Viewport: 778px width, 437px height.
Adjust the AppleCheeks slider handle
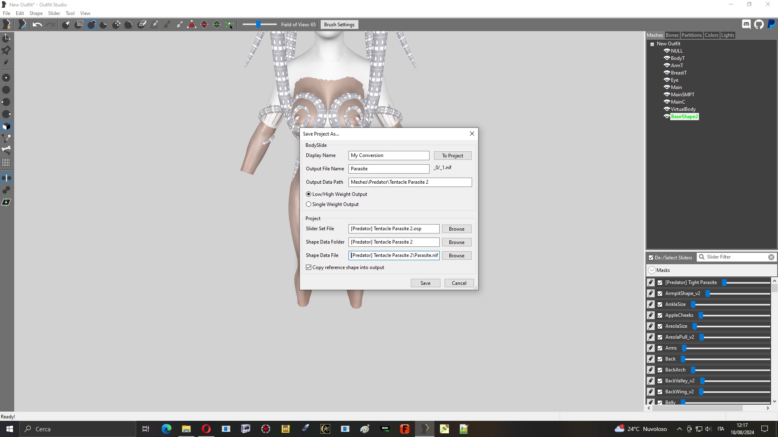pyautogui.click(x=701, y=315)
